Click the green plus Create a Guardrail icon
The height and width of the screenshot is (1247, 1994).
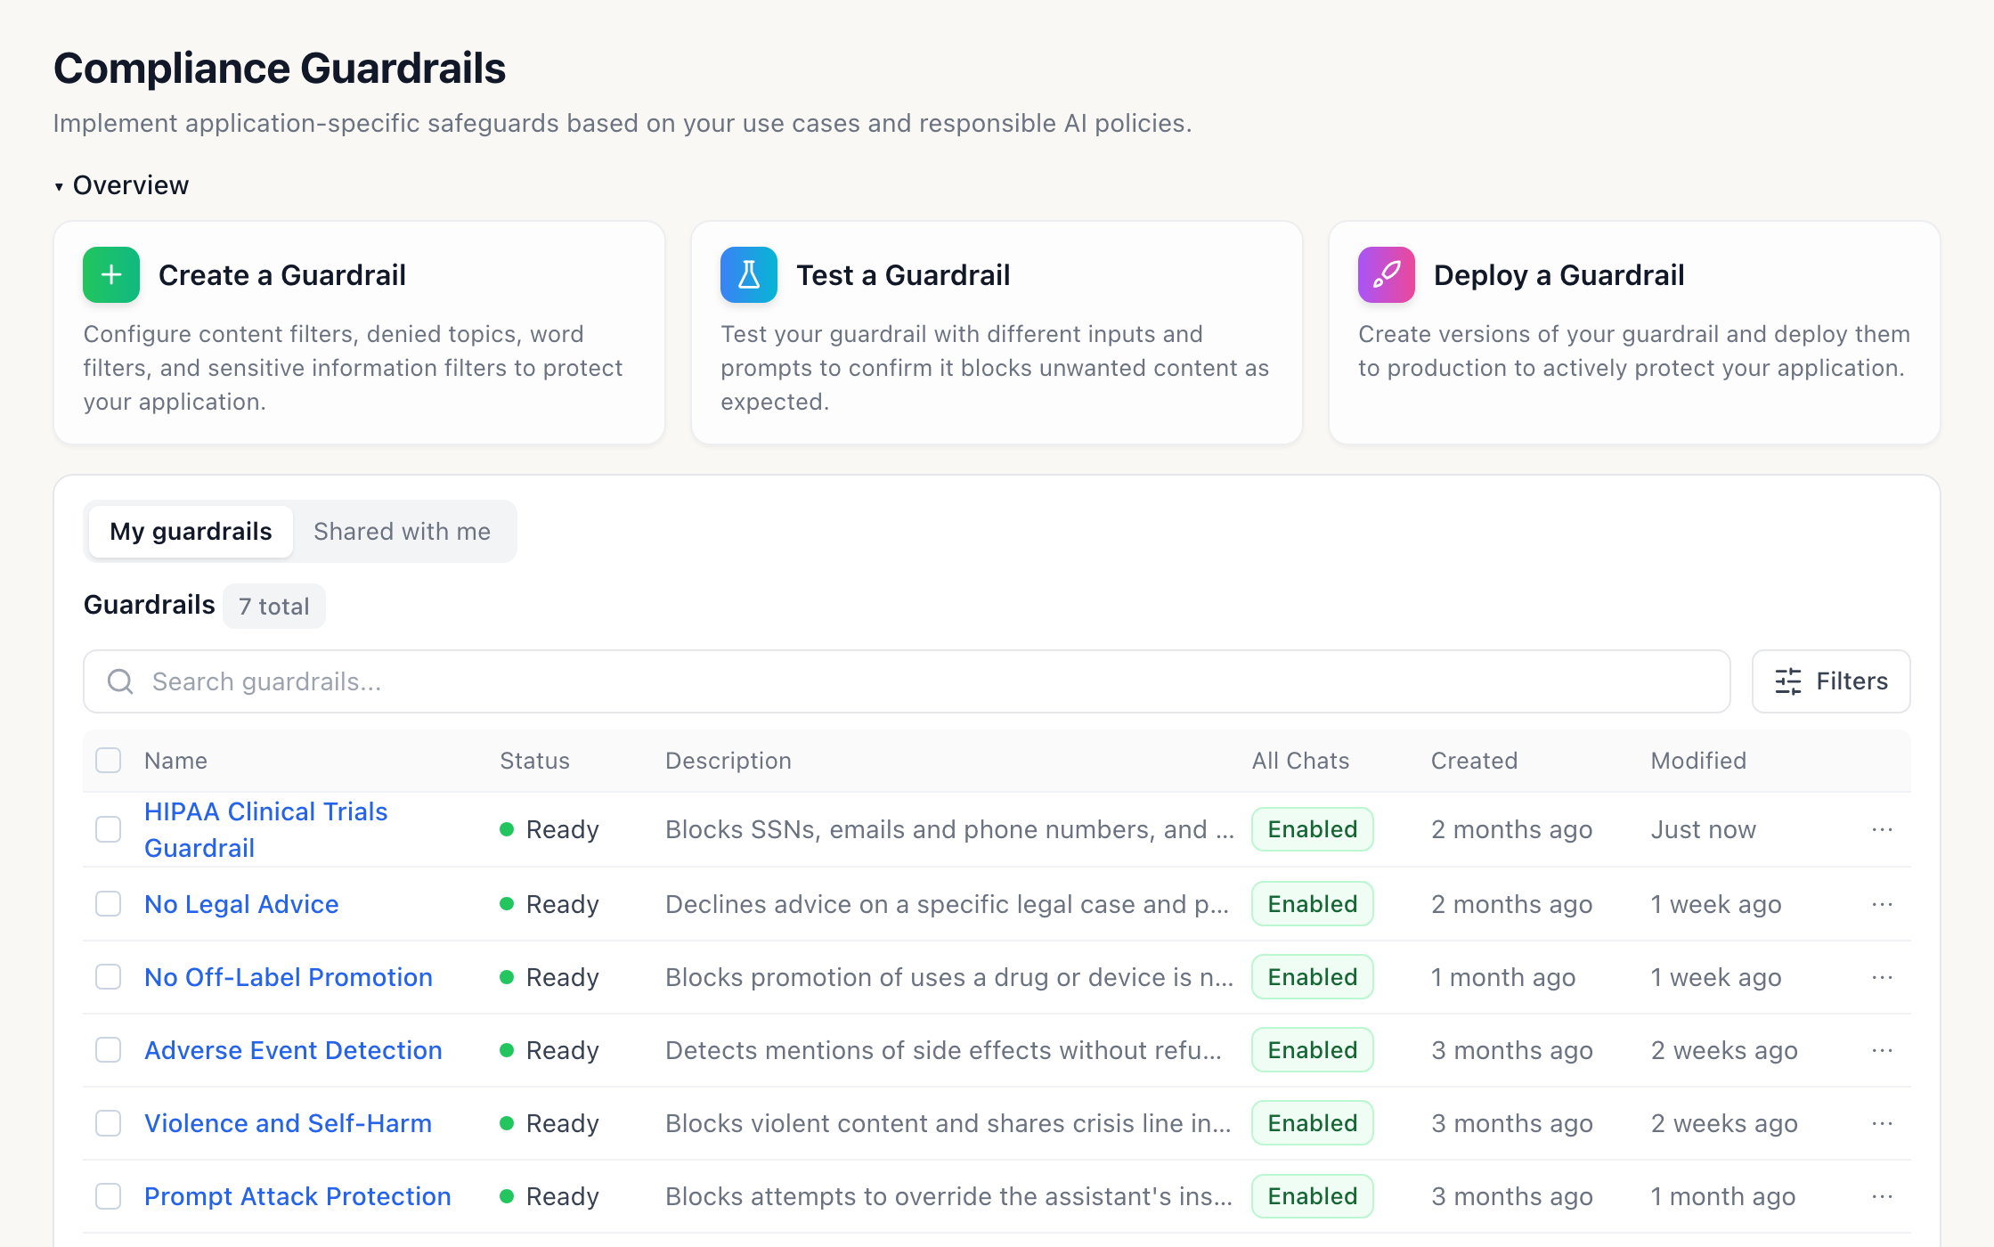click(111, 275)
